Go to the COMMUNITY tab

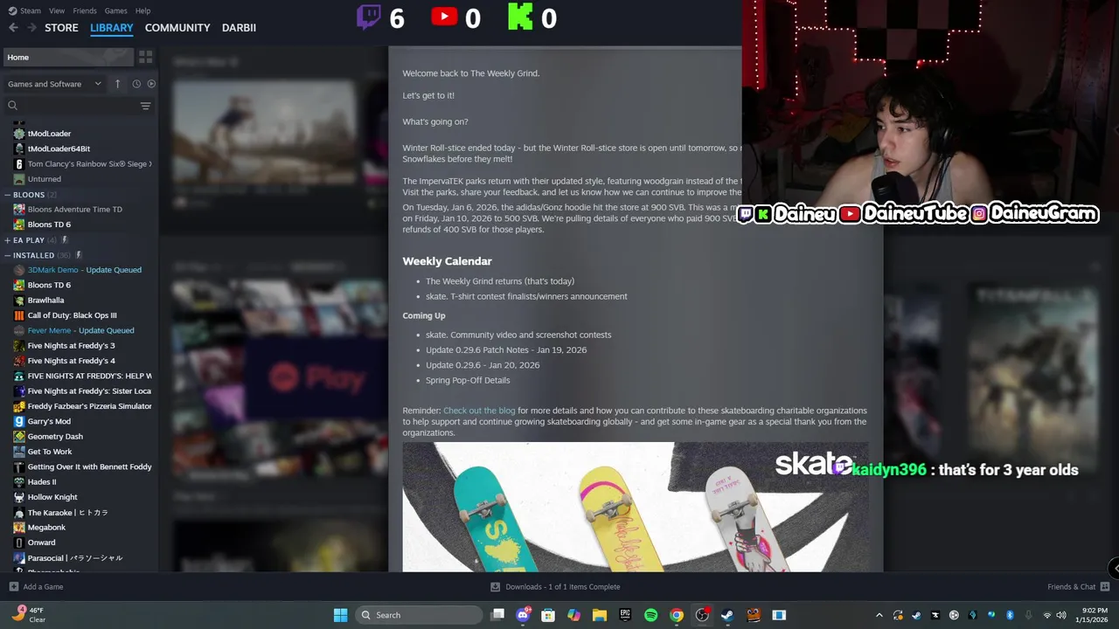pos(177,28)
